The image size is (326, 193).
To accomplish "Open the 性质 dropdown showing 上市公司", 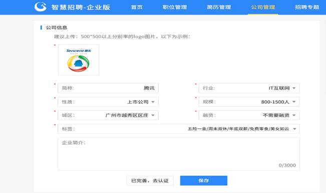I will pyautogui.click(x=108, y=102).
